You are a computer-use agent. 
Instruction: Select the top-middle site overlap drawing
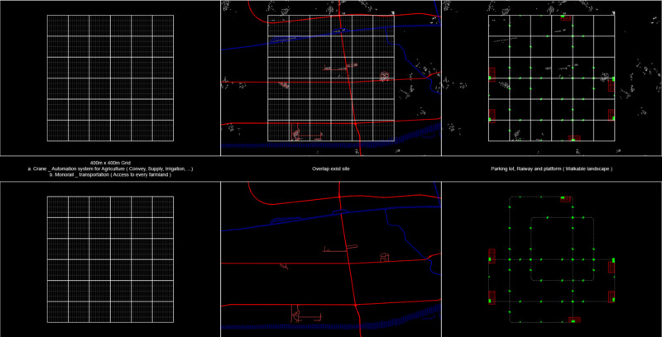click(331, 78)
